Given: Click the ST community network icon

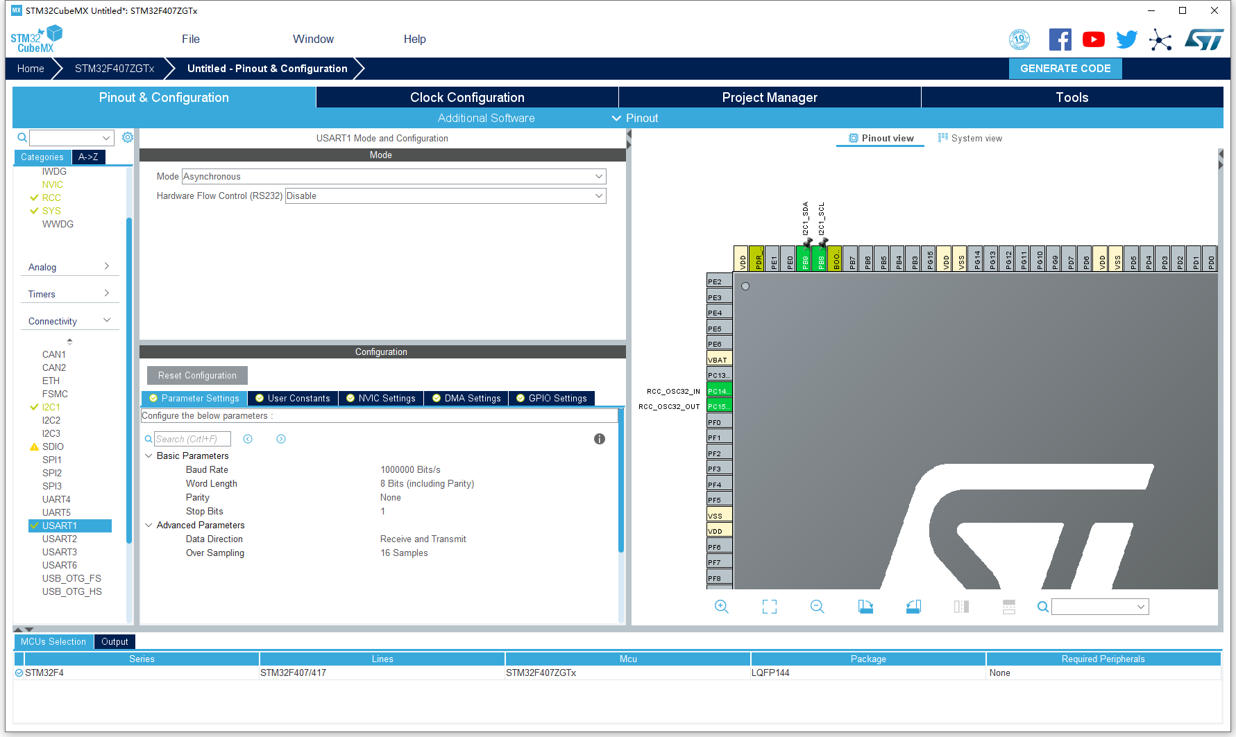Looking at the screenshot, I should pos(1160,40).
